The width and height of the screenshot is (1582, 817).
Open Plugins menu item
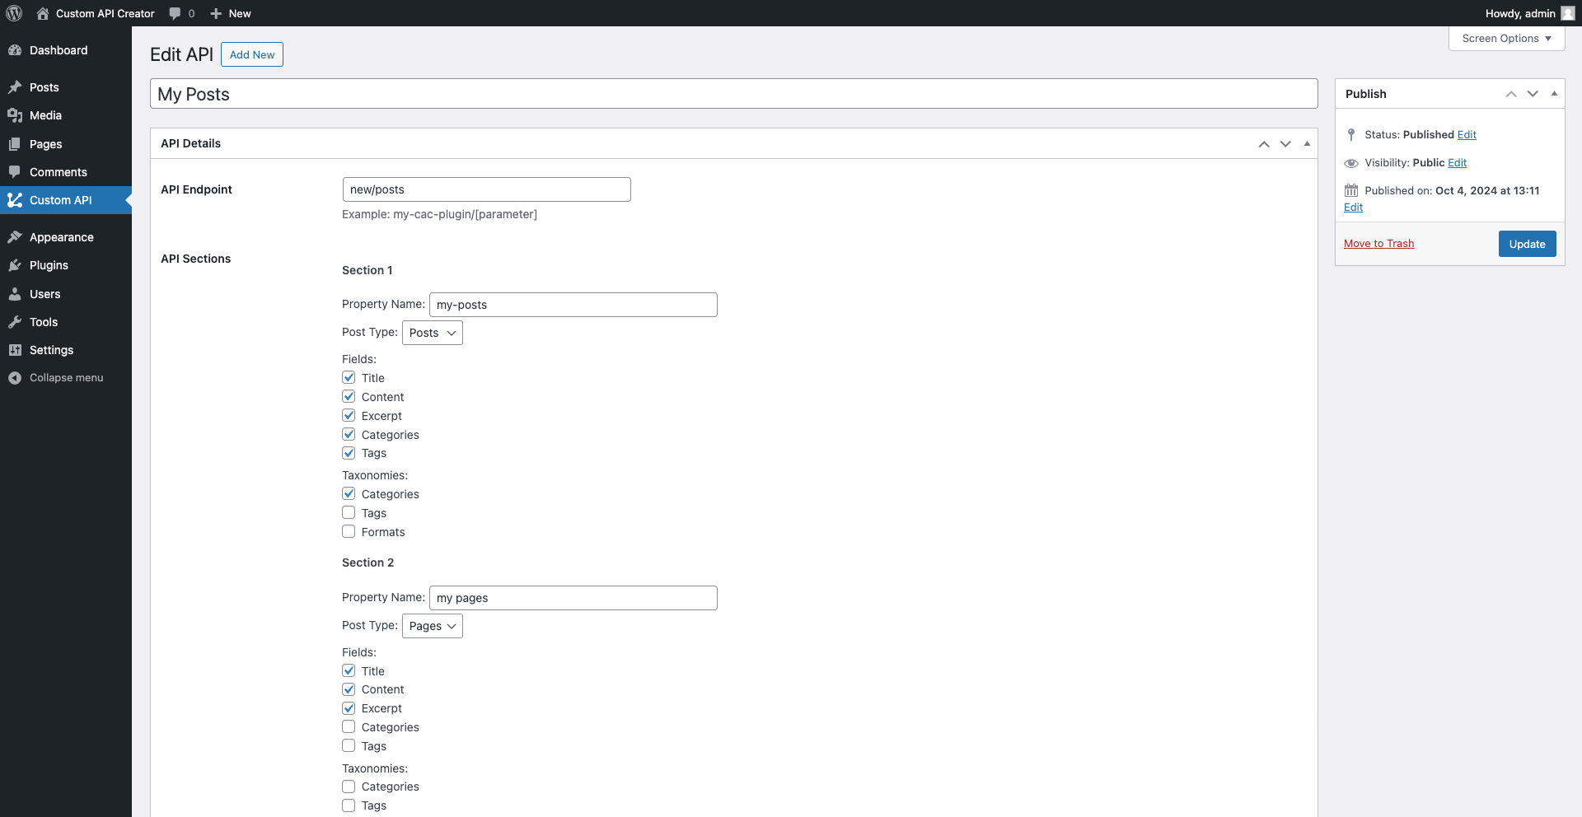click(x=66, y=265)
